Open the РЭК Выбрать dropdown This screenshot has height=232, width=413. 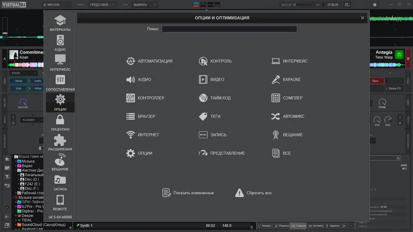[145, 5]
